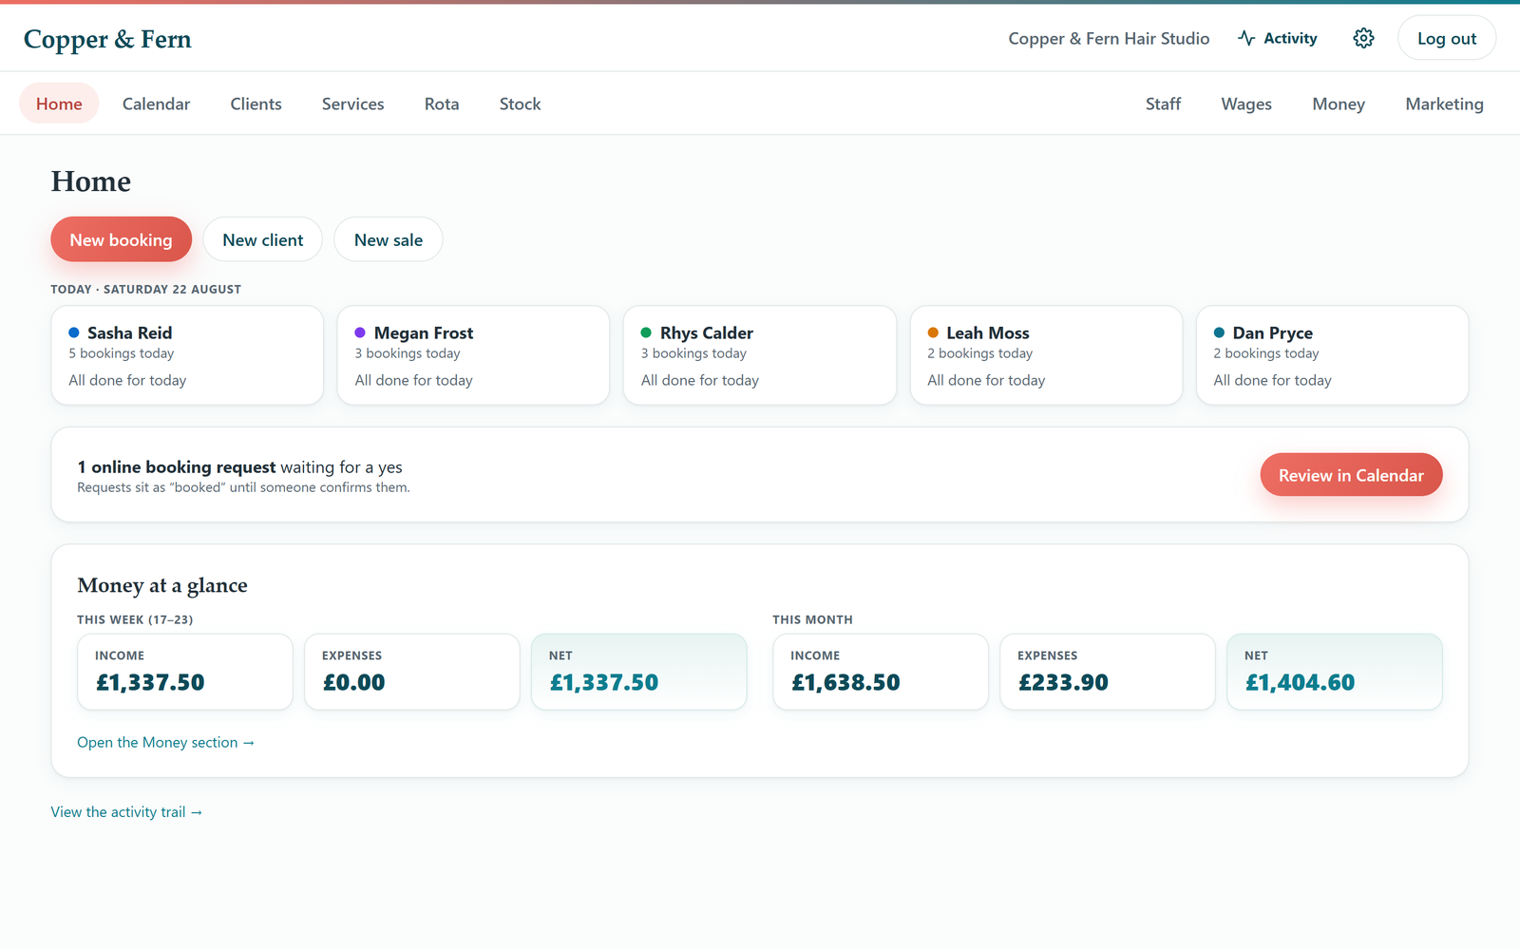Open the Clients tab
The width and height of the screenshot is (1520, 950).
(256, 104)
